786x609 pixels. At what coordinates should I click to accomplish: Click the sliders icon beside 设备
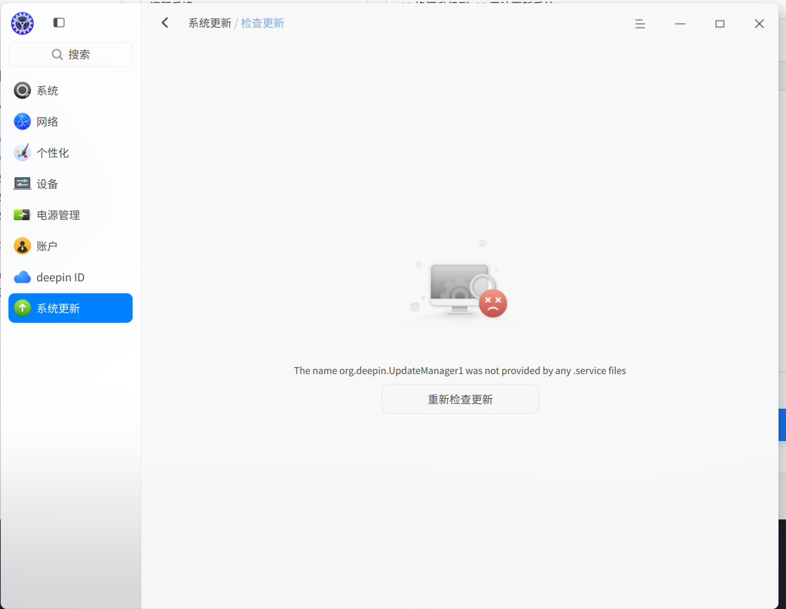pos(22,184)
